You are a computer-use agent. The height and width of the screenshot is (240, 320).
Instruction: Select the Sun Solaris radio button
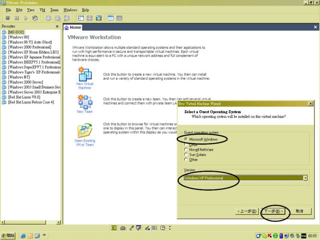(x=186, y=154)
